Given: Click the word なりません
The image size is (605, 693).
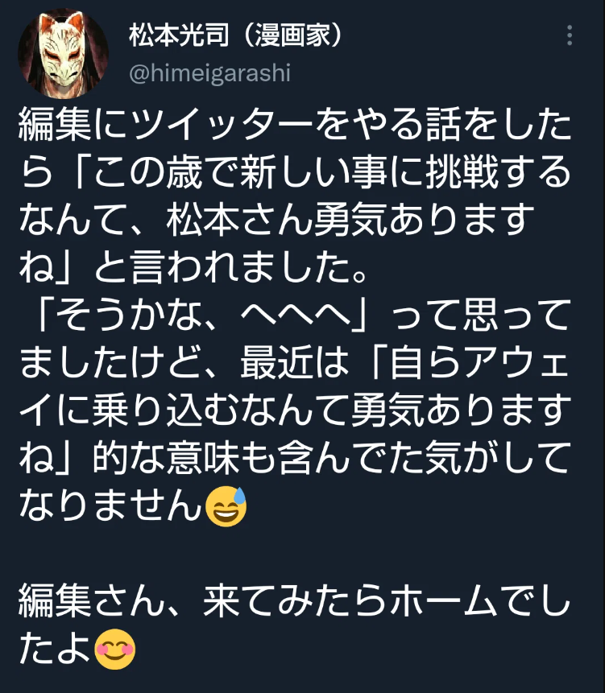Looking at the screenshot, I should click(x=110, y=505).
